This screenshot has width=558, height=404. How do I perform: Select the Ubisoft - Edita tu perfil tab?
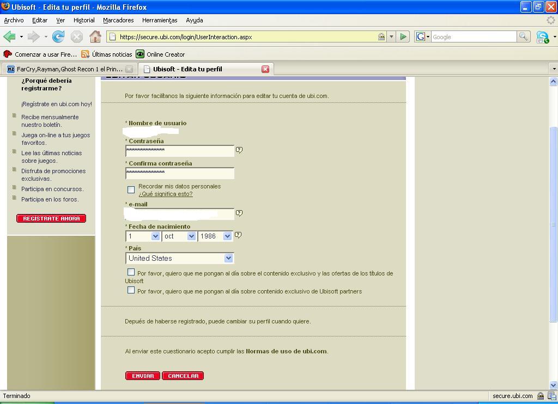tap(207, 69)
